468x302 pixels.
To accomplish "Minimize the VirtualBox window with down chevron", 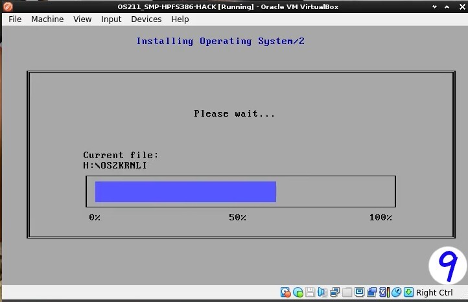I will 434,6.
